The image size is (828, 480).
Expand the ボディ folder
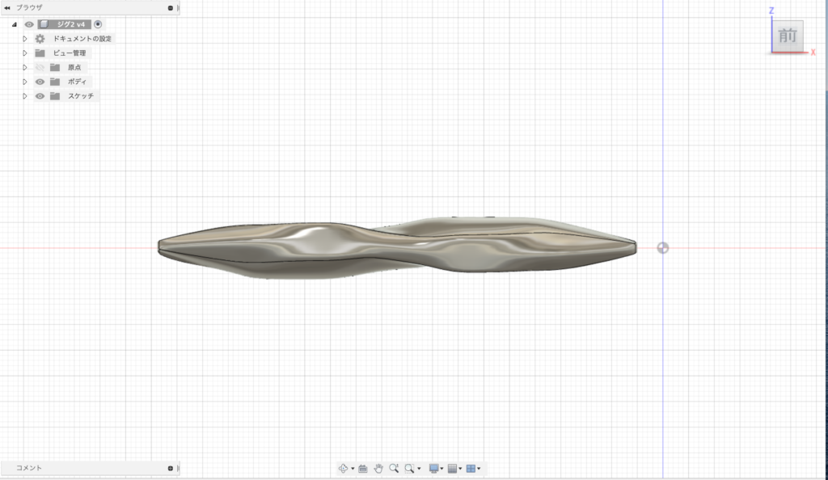25,82
